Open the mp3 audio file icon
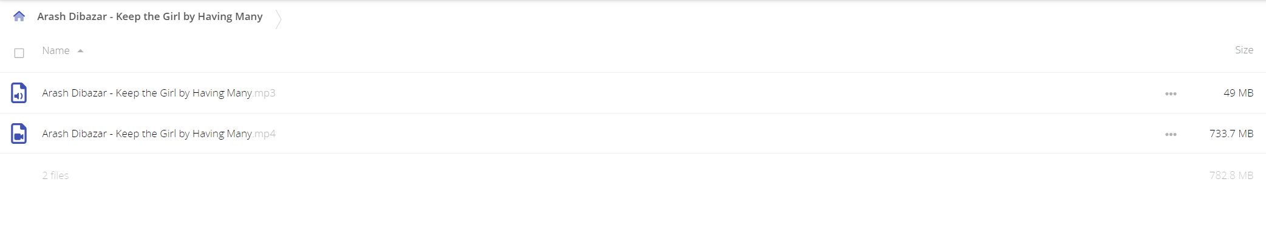1266x247 pixels. pyautogui.click(x=19, y=93)
